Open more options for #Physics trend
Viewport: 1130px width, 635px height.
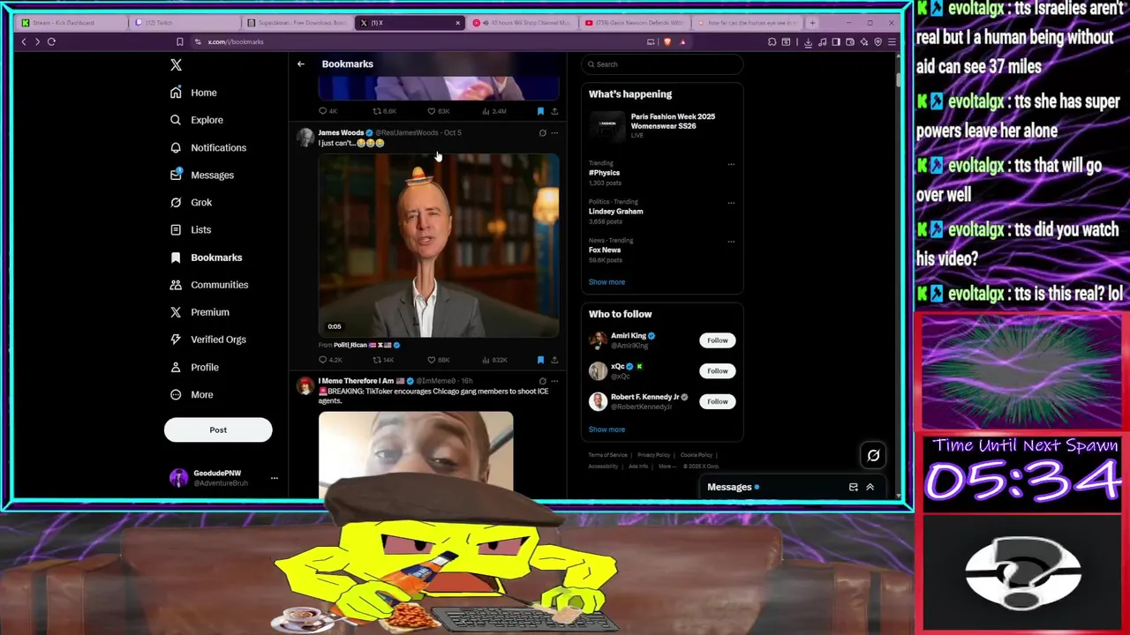coord(731,164)
